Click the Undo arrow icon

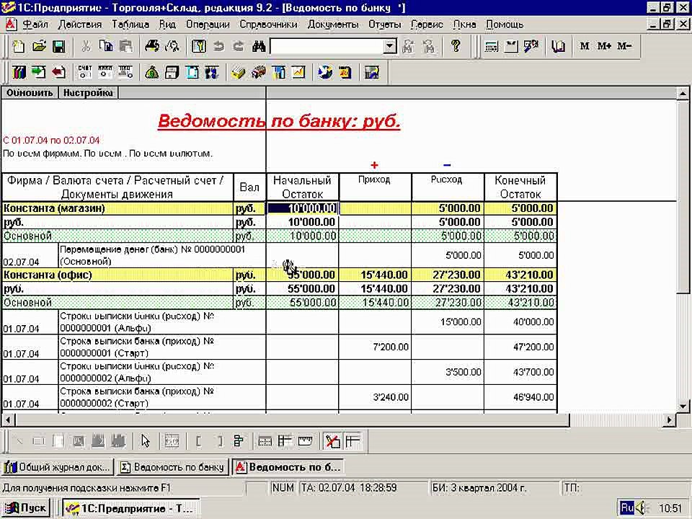point(218,46)
